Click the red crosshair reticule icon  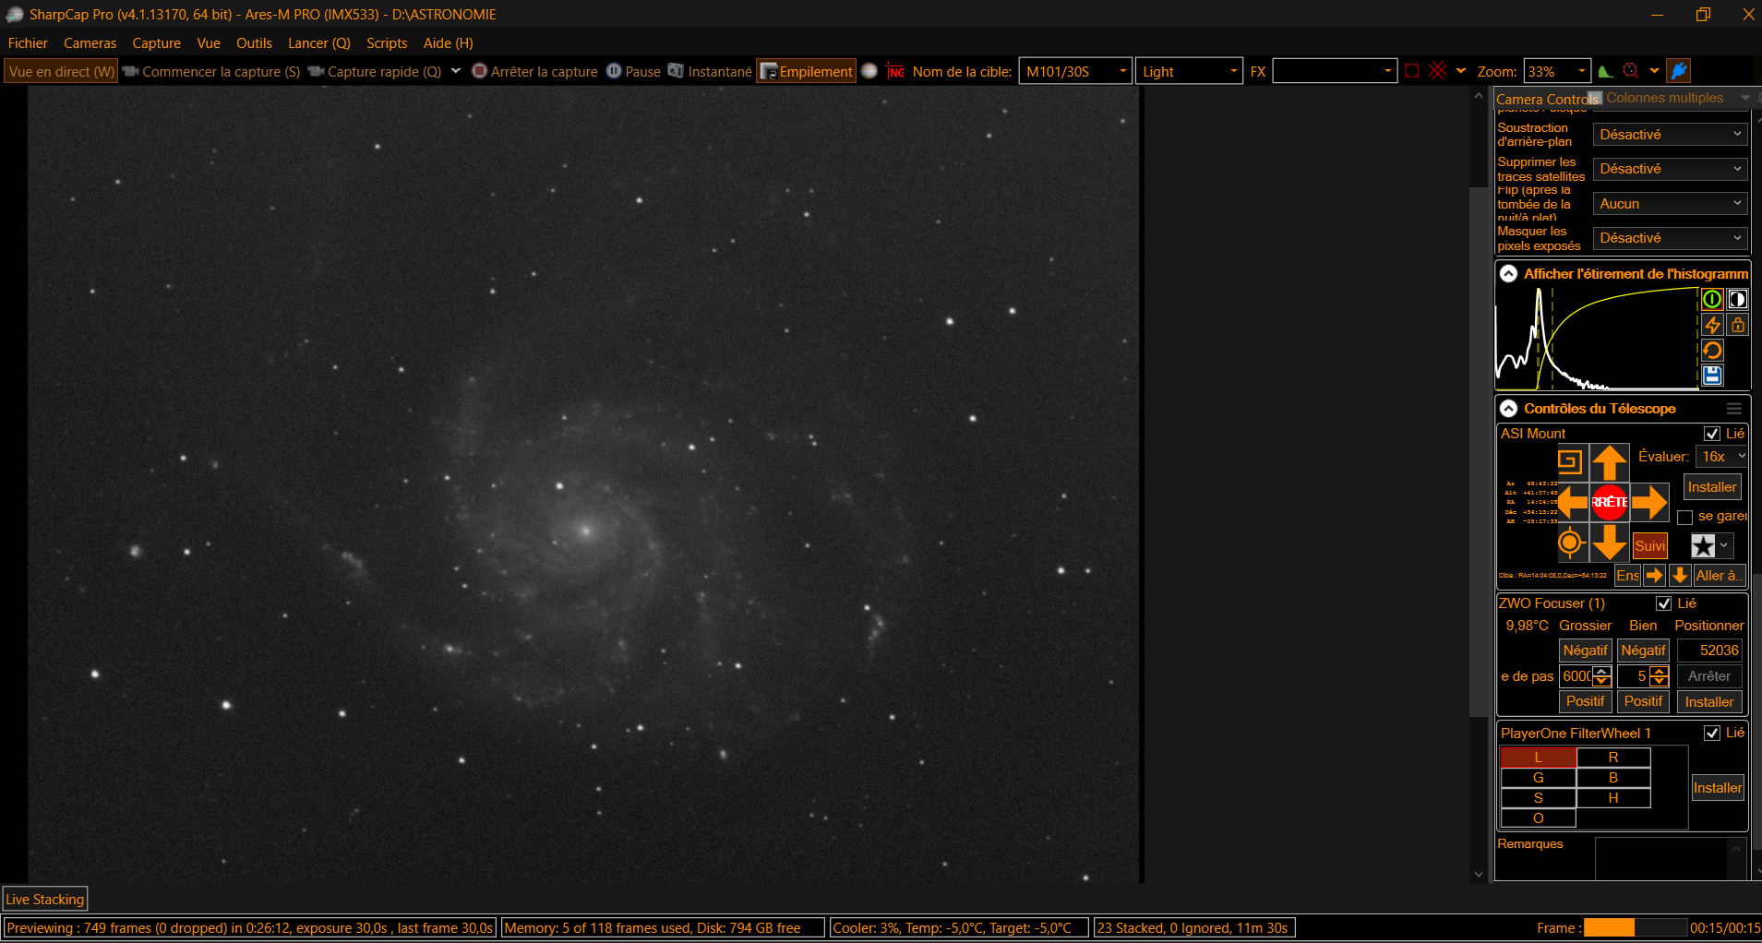click(1438, 71)
